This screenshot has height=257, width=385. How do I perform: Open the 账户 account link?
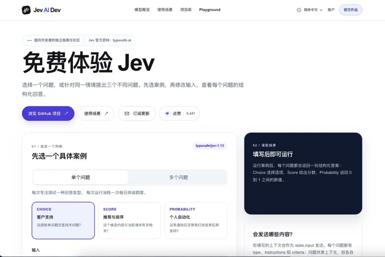331,10
